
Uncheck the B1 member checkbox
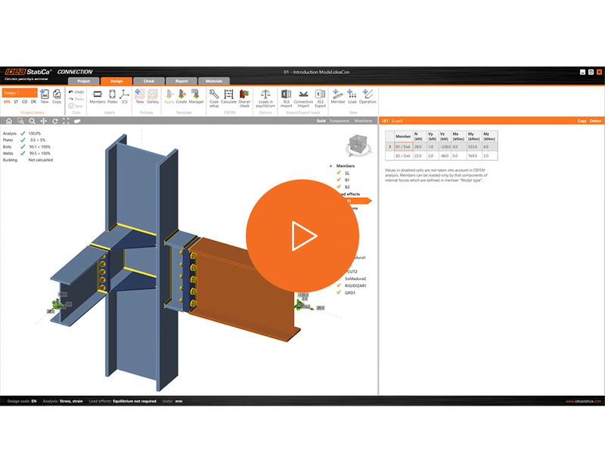coord(339,180)
